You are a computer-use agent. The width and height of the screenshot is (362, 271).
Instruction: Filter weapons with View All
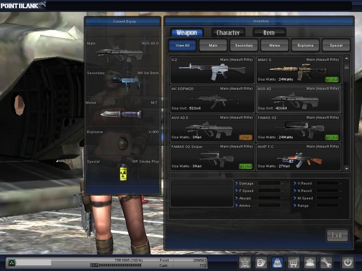pyautogui.click(x=182, y=45)
